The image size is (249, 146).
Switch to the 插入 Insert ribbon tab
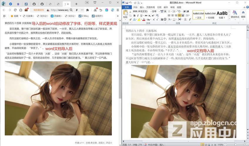click(142, 7)
